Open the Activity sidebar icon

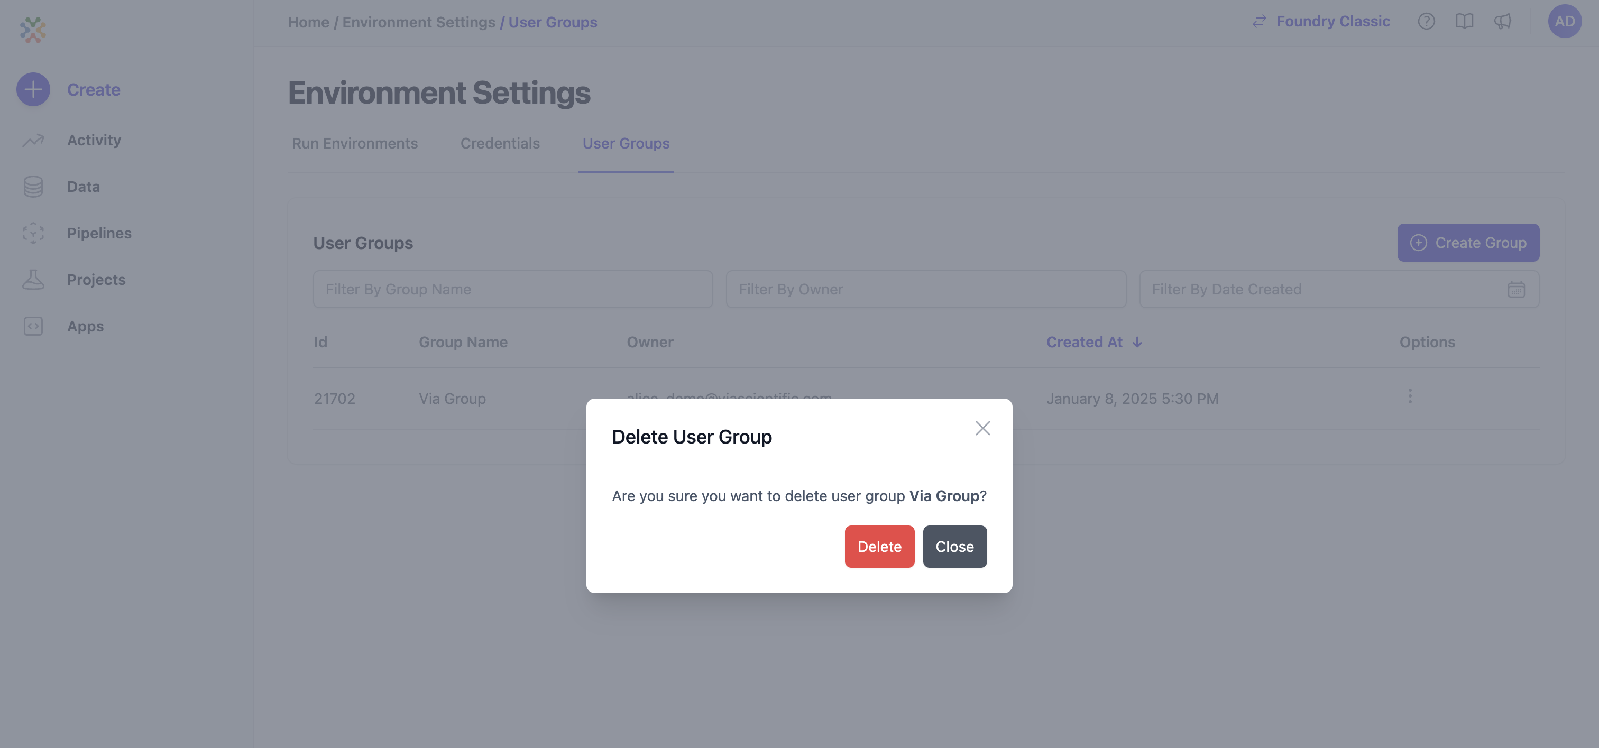[33, 140]
